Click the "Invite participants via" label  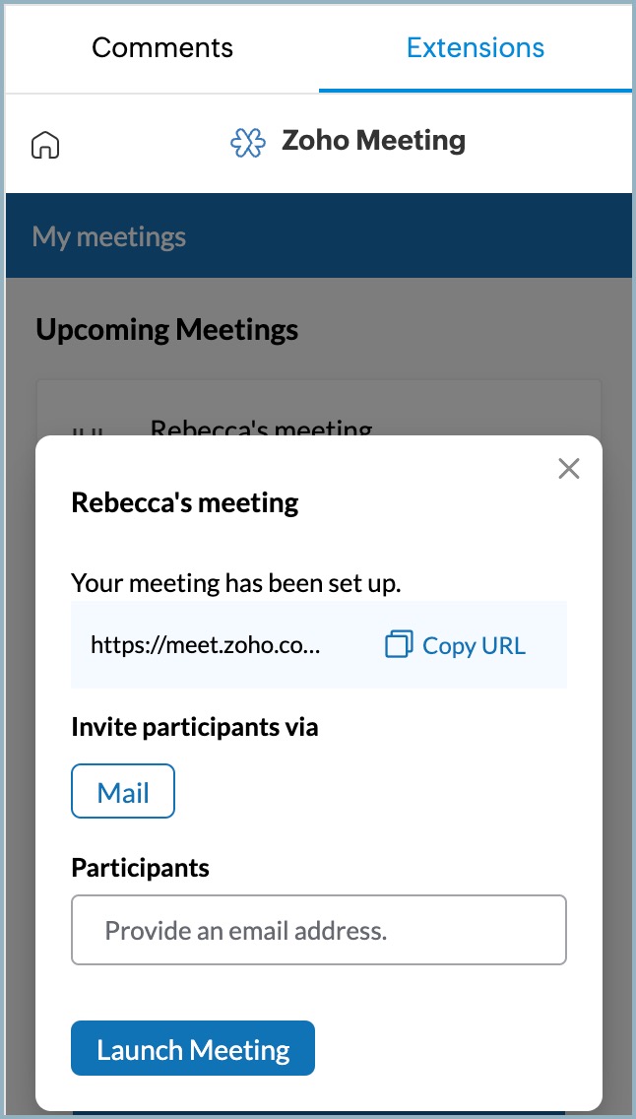(194, 728)
